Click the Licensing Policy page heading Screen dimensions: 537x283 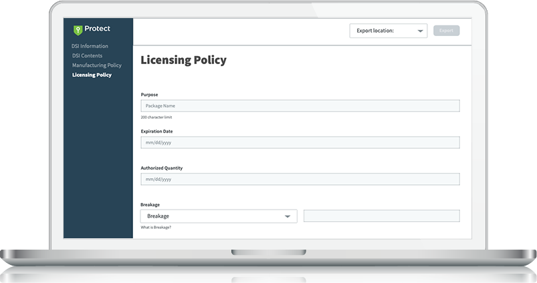(183, 60)
